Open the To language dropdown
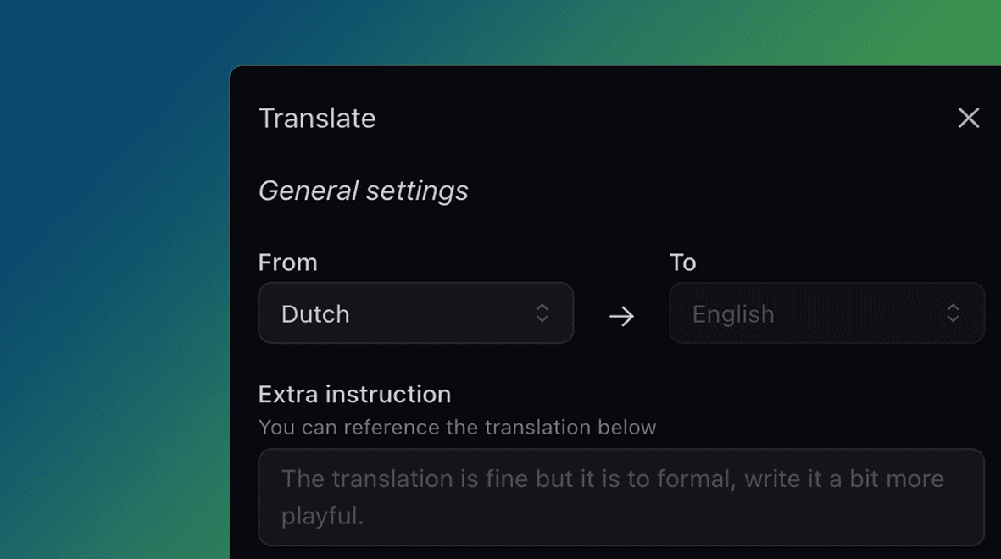This screenshot has width=1001, height=559. (x=826, y=313)
